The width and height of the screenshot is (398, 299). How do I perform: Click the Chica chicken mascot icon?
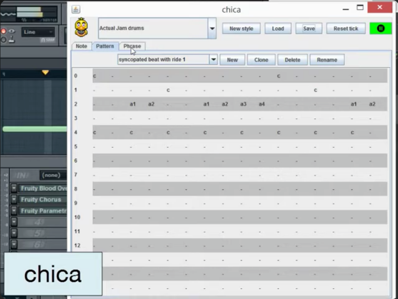81,27
